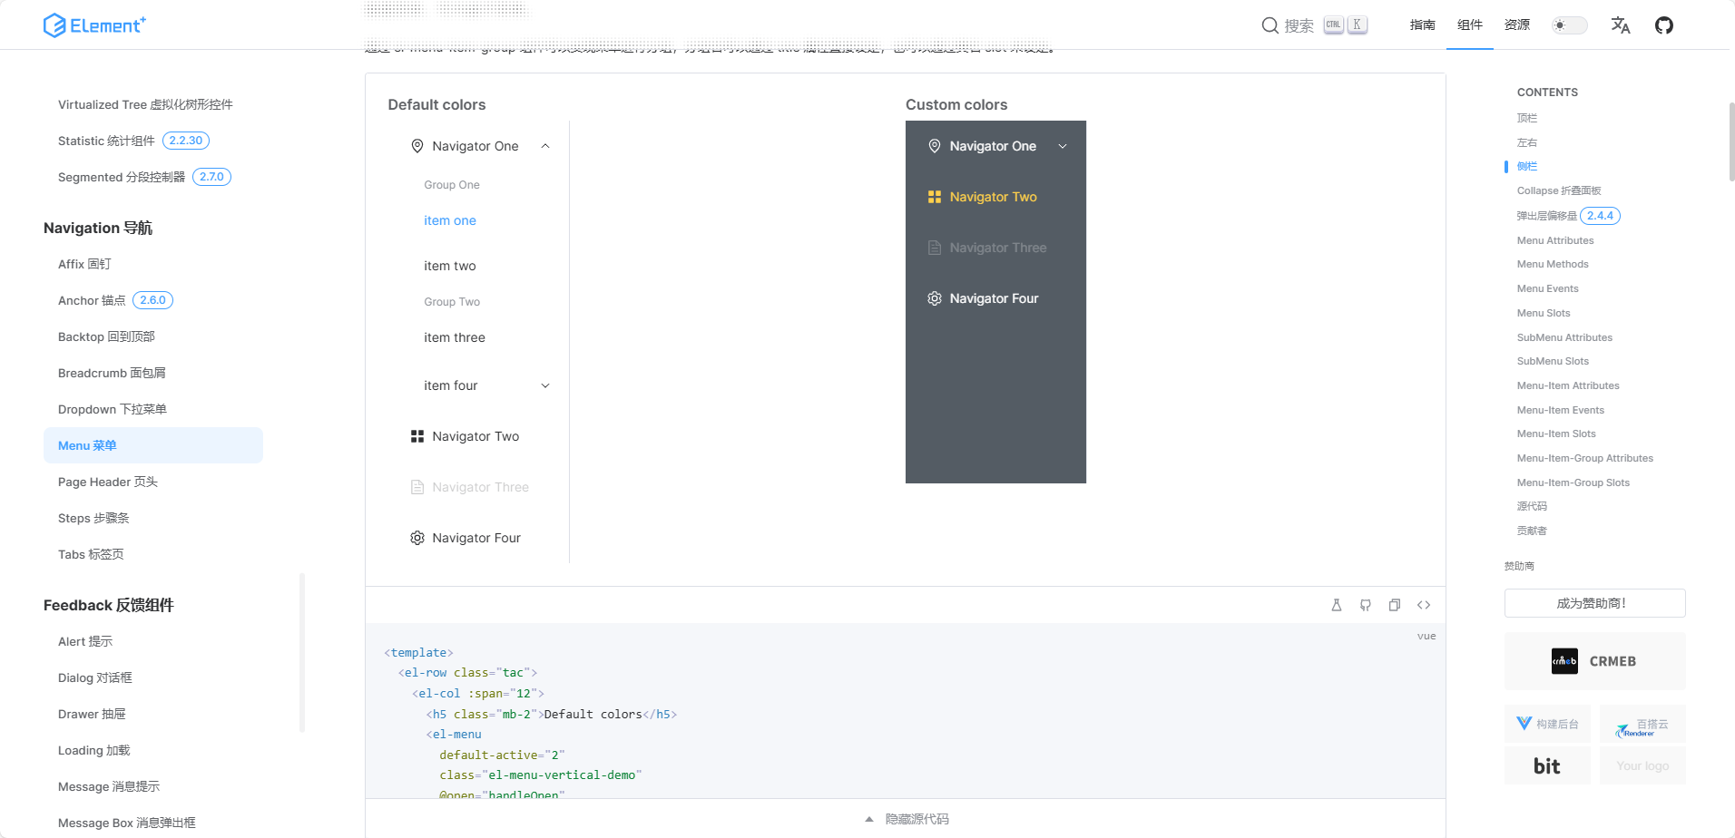Click document icon beside default Navigator Three
The height and width of the screenshot is (838, 1735).
click(417, 487)
